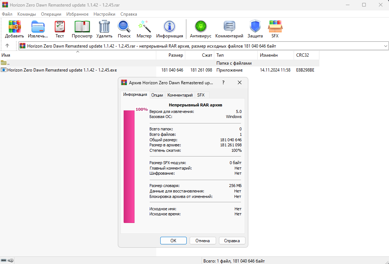This screenshot has height=264, width=389.
Task: Go up one folder level arrow
Action: (7, 46)
